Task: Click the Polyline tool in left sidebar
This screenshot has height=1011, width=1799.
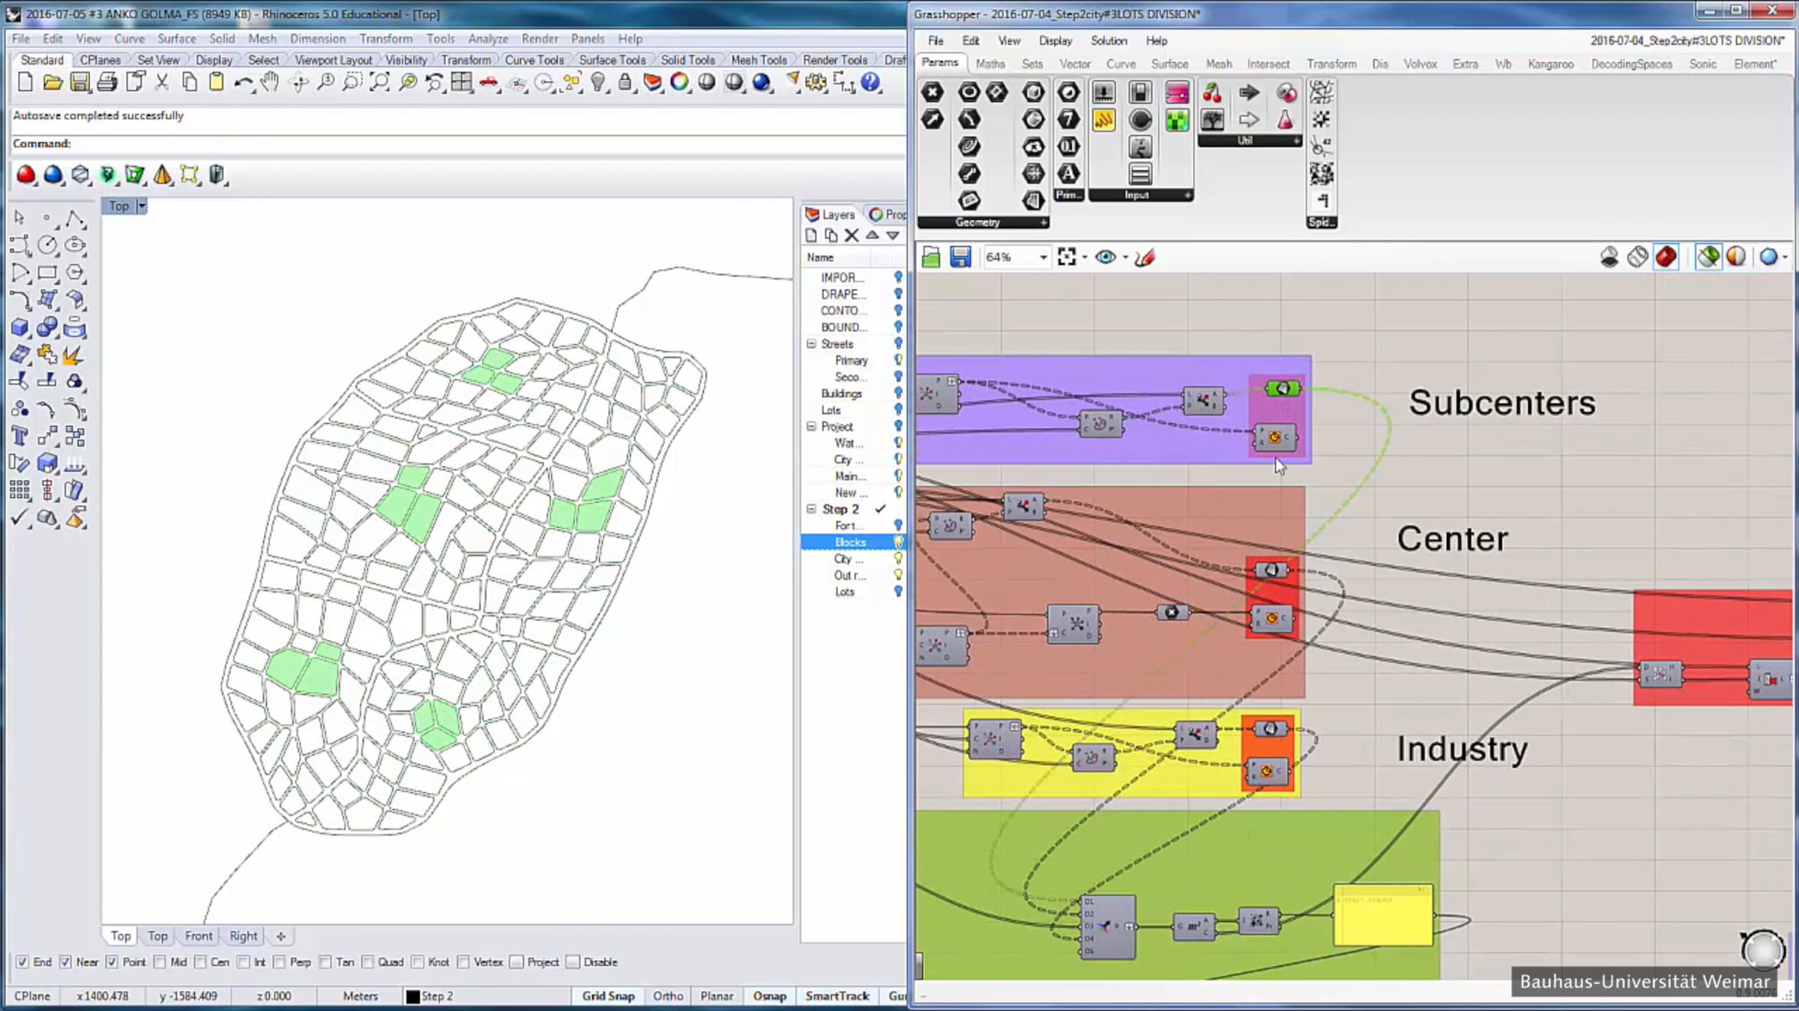Action: pos(74,219)
